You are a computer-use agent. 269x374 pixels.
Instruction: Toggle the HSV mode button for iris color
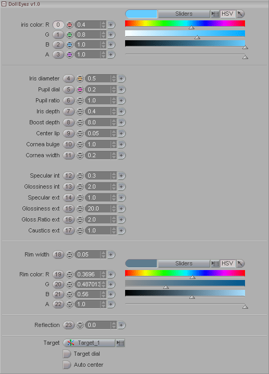(227, 14)
